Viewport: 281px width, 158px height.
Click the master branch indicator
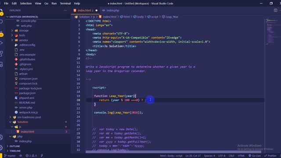(10, 156)
